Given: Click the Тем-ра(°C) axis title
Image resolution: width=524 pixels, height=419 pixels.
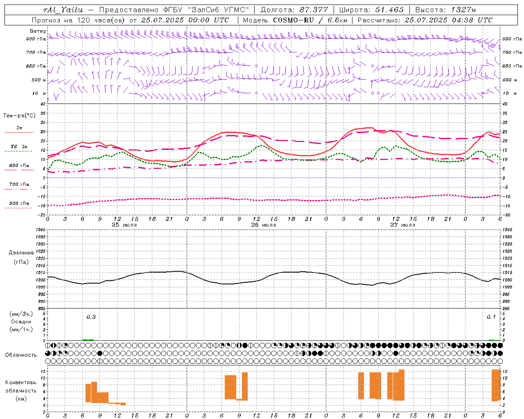Looking at the screenshot, I should [x=19, y=116].
